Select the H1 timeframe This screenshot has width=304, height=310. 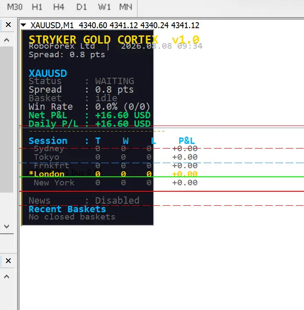pos(37,7)
